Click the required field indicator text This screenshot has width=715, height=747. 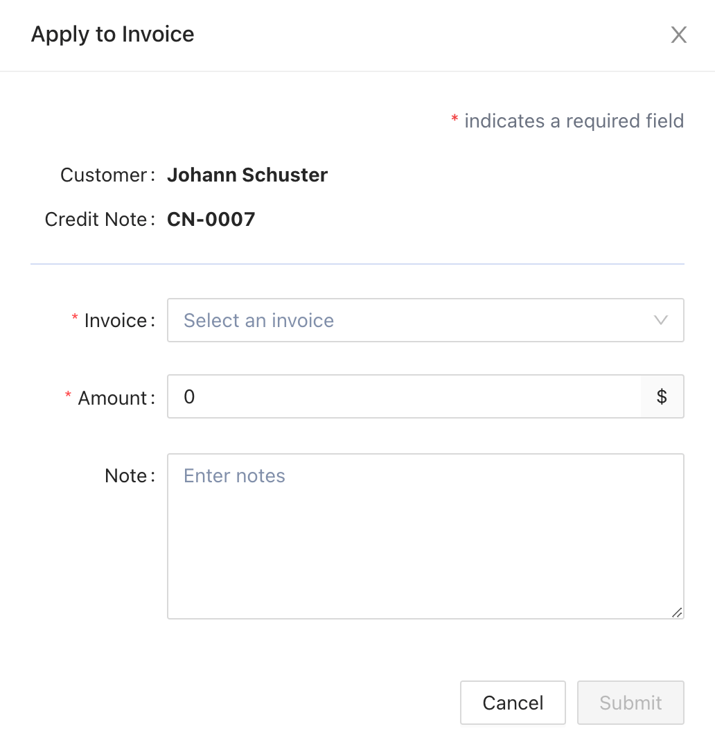tap(574, 121)
